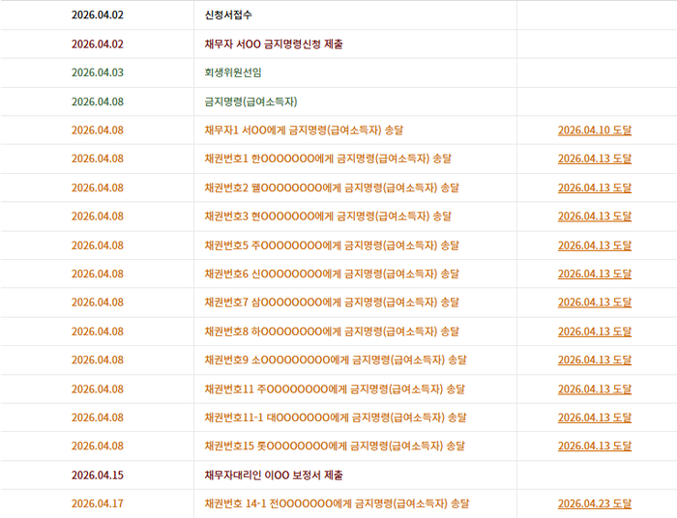Select the 회생위원선임 entry text
The width and height of the screenshot is (677, 518).
pos(233,72)
